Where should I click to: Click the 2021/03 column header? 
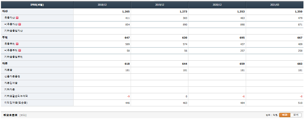[274, 5]
